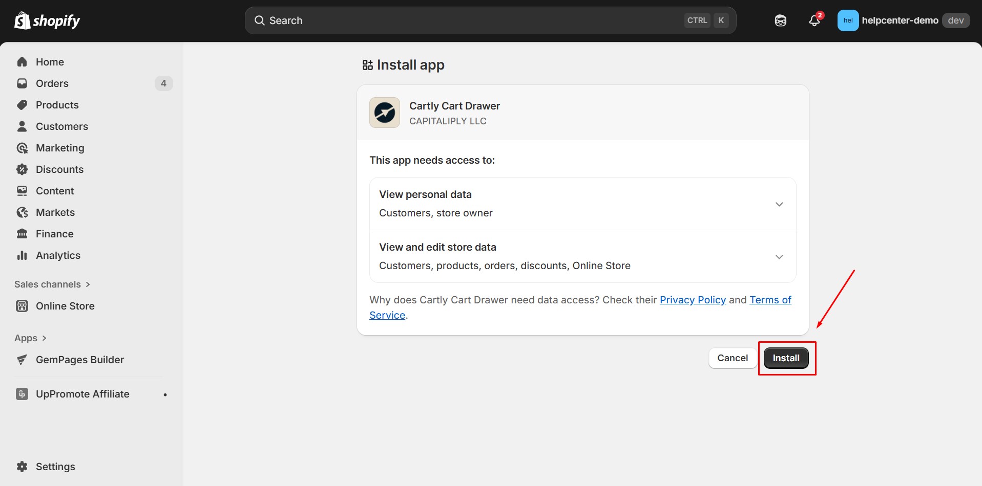
Task: Open the Analytics page
Action: (58, 255)
